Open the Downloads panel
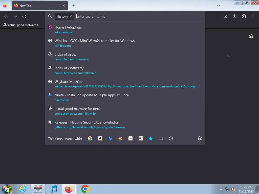259x194 pixels. point(234,16)
